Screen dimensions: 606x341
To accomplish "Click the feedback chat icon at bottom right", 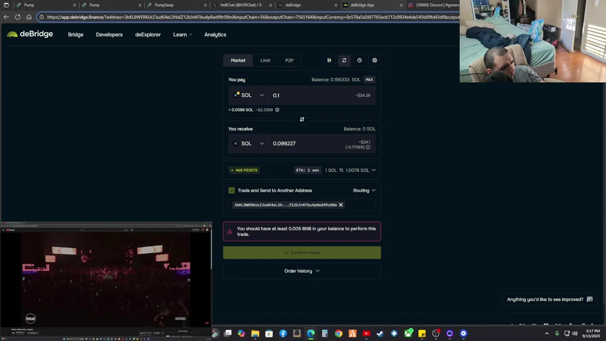I will tap(590, 299).
